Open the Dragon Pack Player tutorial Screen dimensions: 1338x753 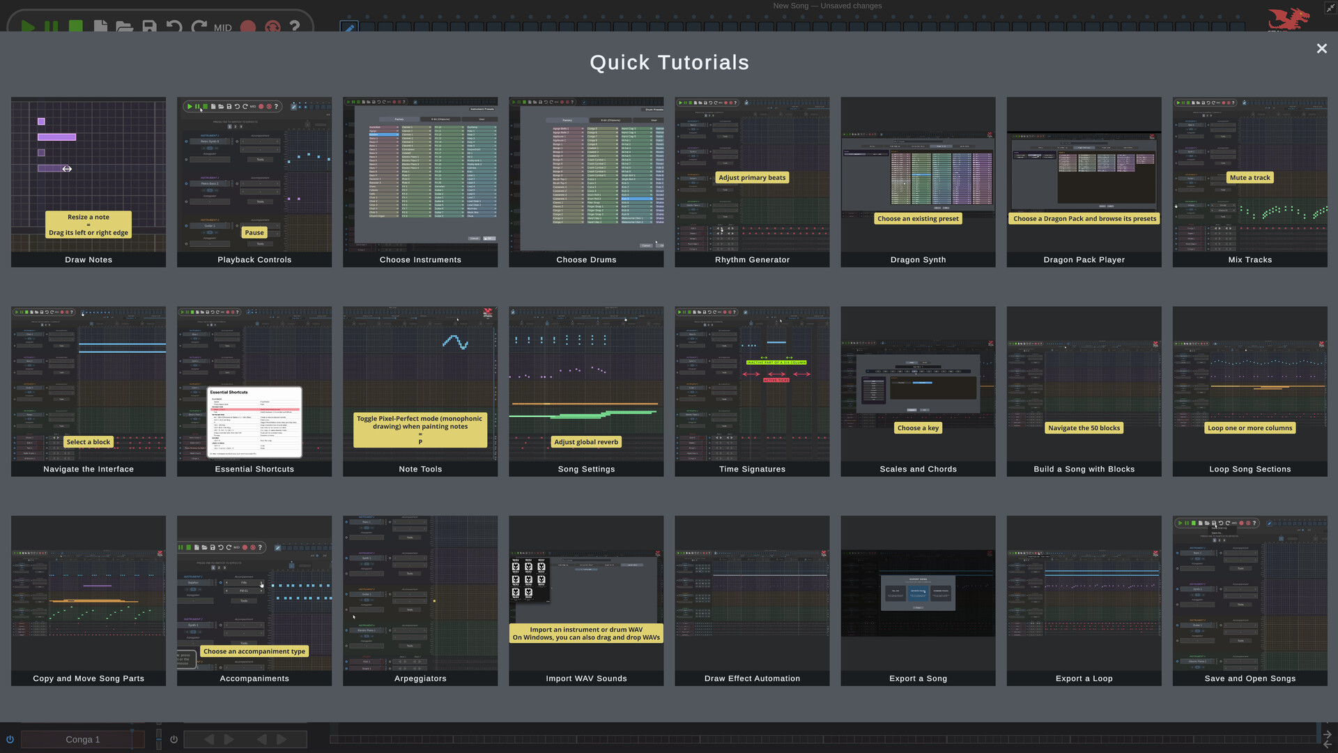pos(1084,182)
